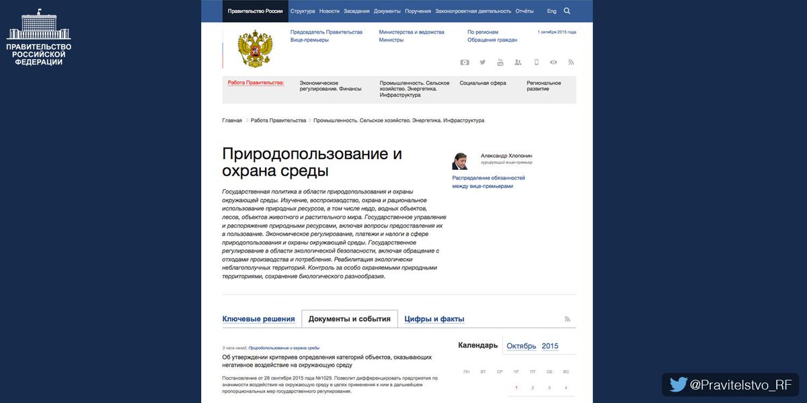807x403 pixels.
Task: Open Заседания in top navigation
Action: point(356,11)
